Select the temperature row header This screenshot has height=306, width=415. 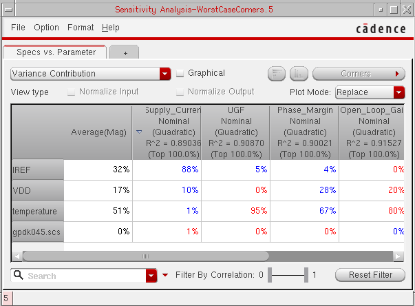click(38, 211)
